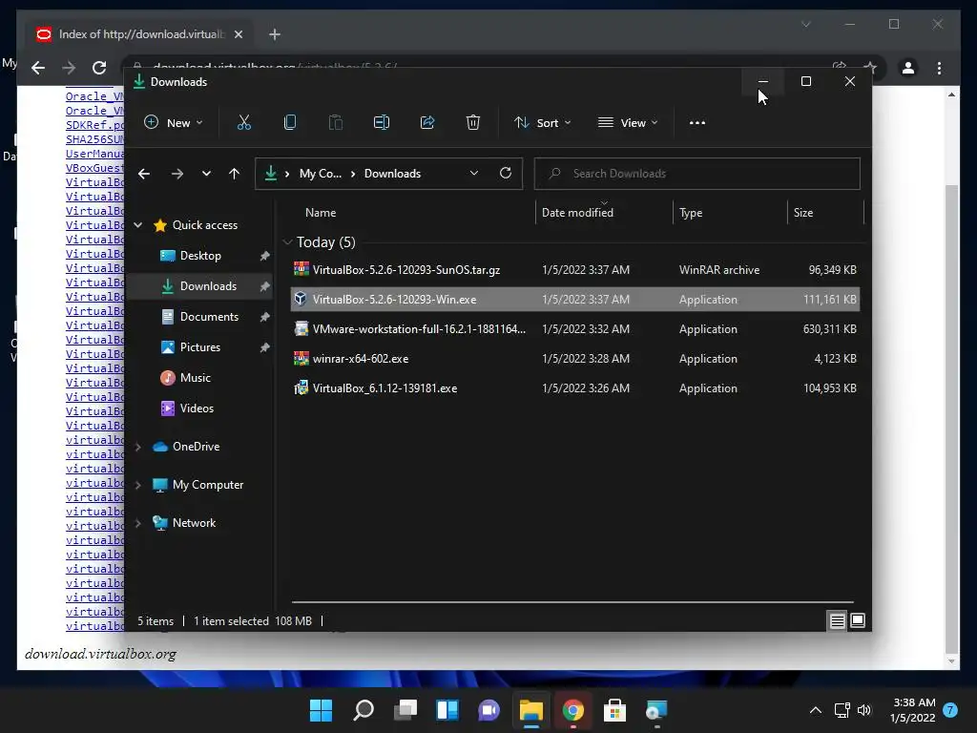Expand Network in navigation pane
977x733 pixels.
pos(138,523)
